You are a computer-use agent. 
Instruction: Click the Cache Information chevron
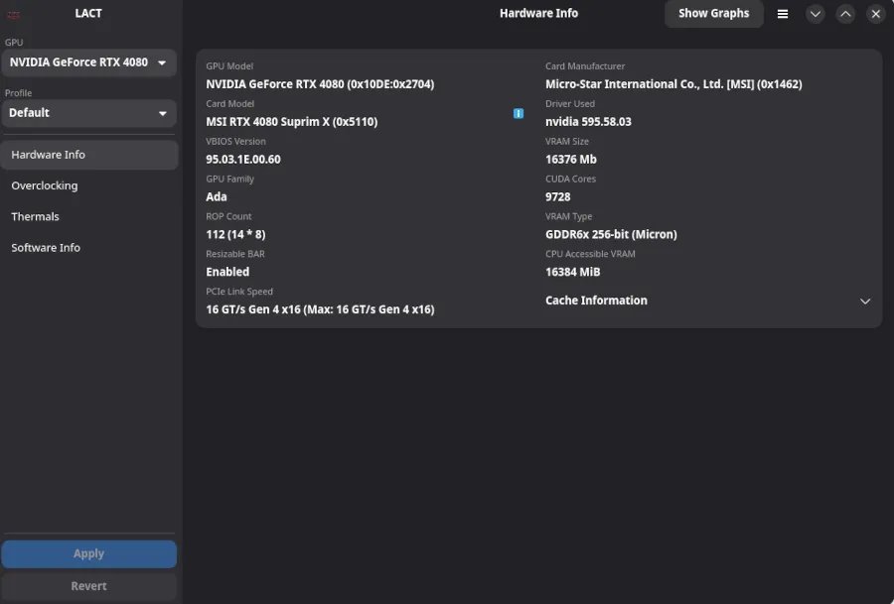tap(864, 301)
